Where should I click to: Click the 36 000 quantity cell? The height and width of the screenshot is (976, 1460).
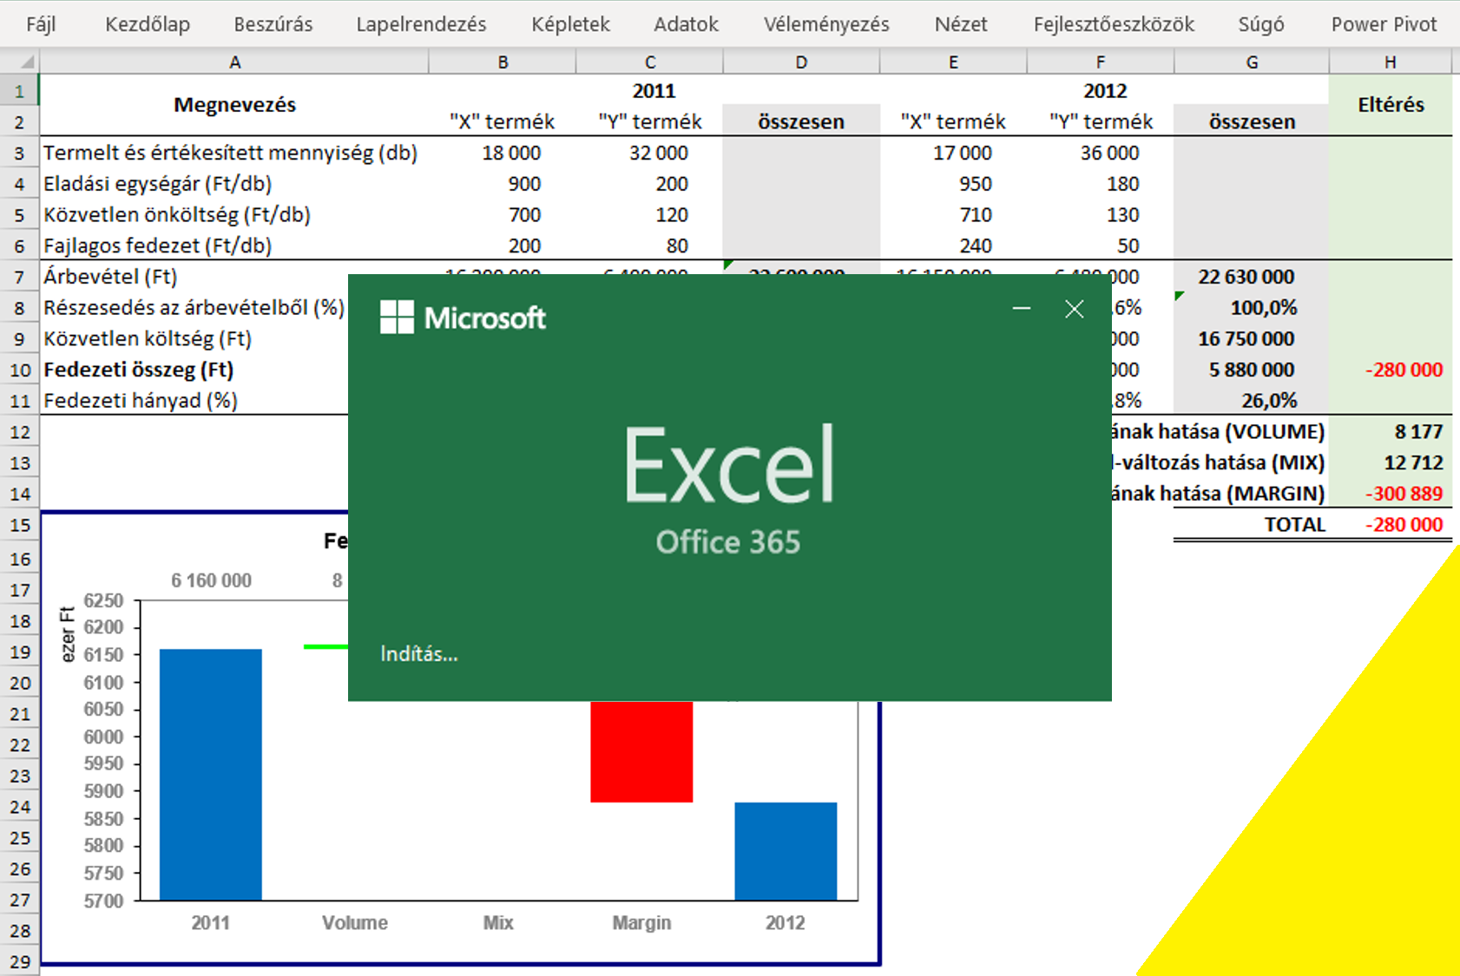click(1101, 153)
